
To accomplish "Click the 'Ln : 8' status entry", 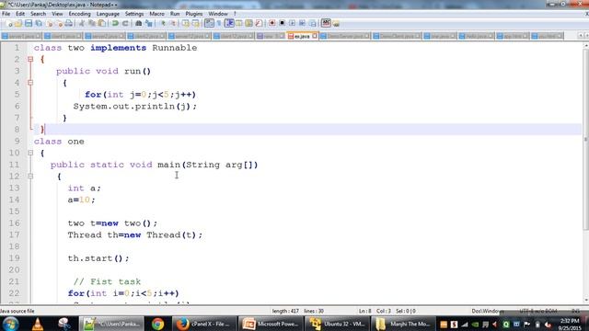I will click(x=364, y=311).
